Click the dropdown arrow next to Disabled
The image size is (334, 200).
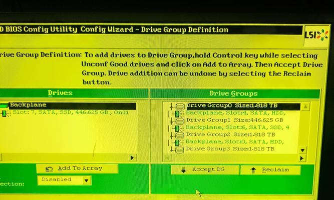point(86,180)
